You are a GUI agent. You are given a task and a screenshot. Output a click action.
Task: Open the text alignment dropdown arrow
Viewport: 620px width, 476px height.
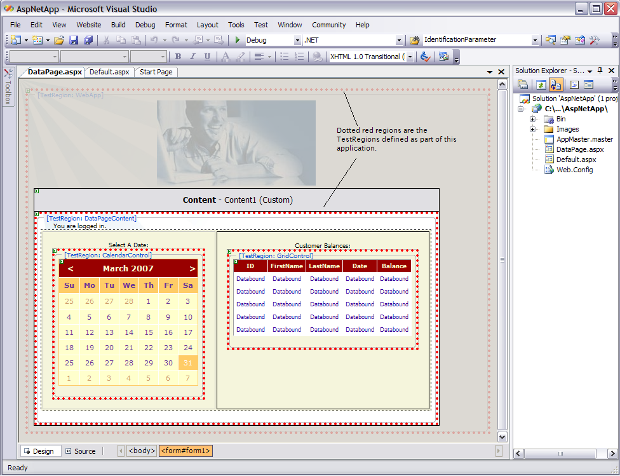[x=269, y=57]
